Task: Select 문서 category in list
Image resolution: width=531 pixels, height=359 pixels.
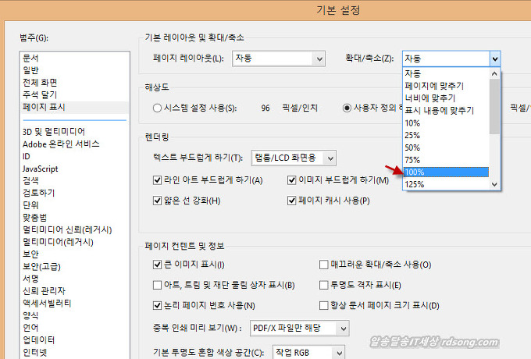Action: (x=30, y=59)
